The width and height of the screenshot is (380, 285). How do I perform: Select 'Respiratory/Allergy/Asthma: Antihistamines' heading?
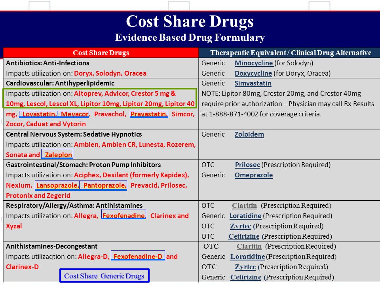74,206
